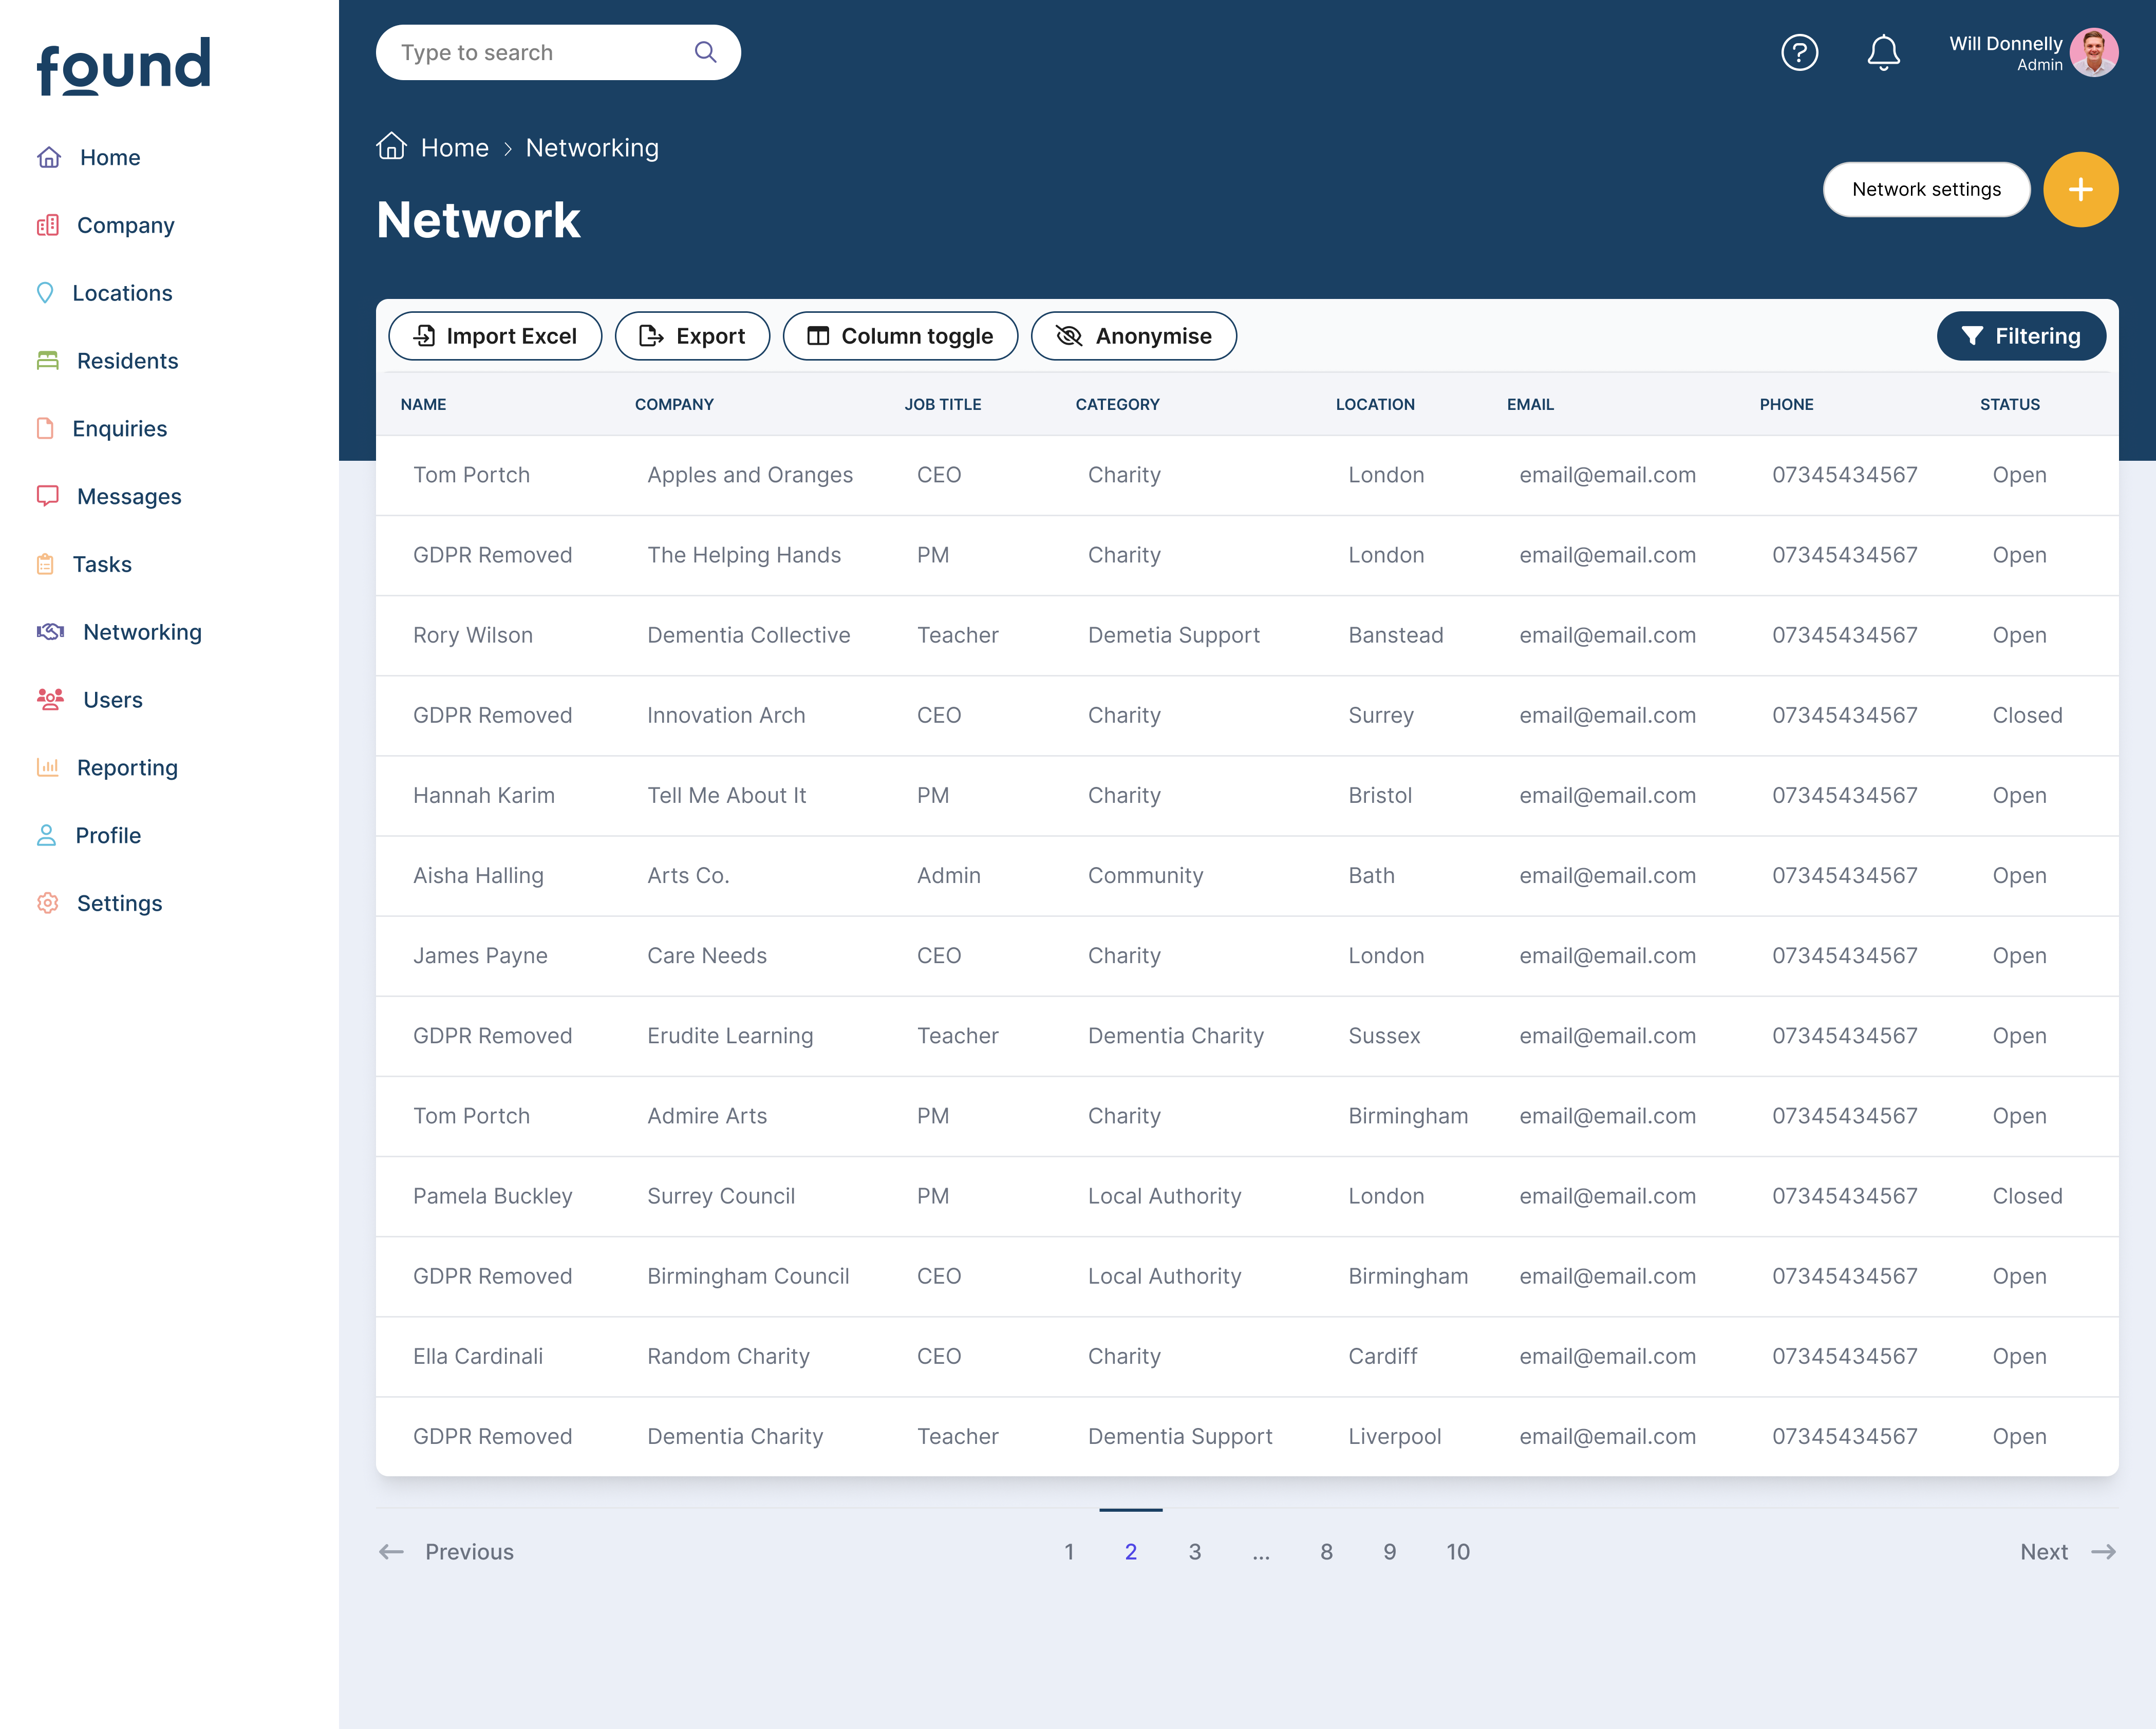
Task: Expand the category column filter
Action: (1117, 404)
